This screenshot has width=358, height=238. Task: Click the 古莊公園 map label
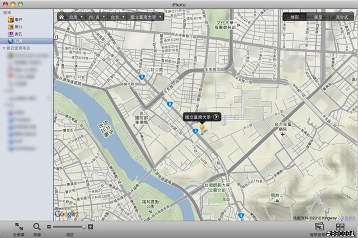coord(154,70)
